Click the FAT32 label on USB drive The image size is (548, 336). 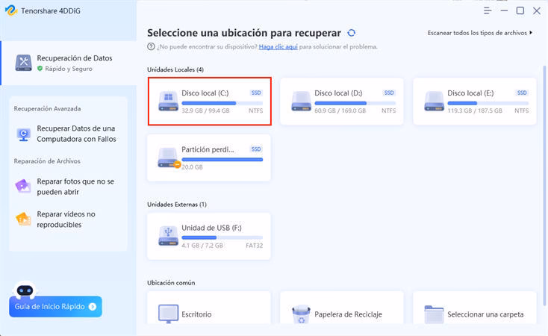click(254, 246)
